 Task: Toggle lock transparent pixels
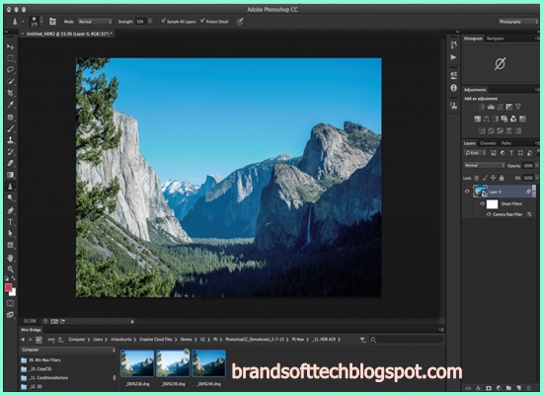(477, 178)
